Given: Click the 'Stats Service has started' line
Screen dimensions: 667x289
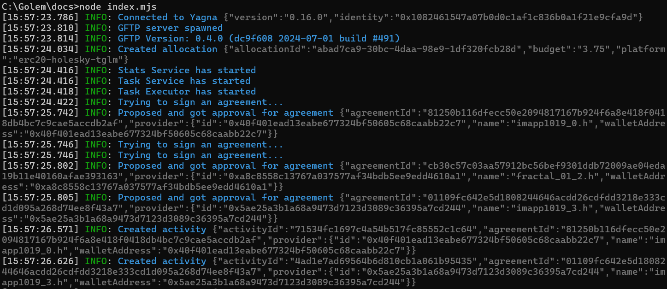Looking at the screenshot, I should pyautogui.click(x=187, y=70).
